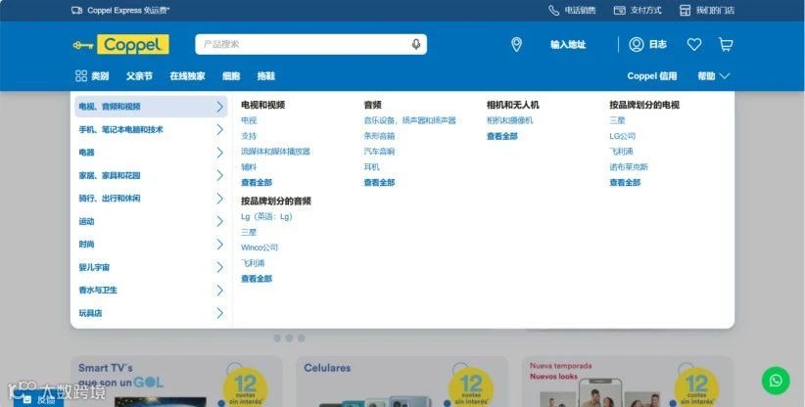Open the Celulares promo card
This screenshot has width=805, height=407.
tap(402, 382)
